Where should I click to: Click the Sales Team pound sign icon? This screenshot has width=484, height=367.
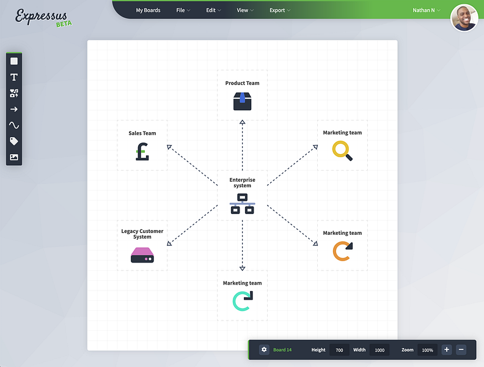[x=142, y=151]
